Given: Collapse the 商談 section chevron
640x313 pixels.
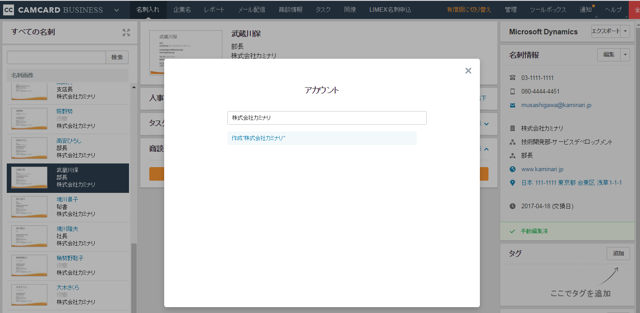Looking at the screenshot, I should pyautogui.click(x=487, y=149).
